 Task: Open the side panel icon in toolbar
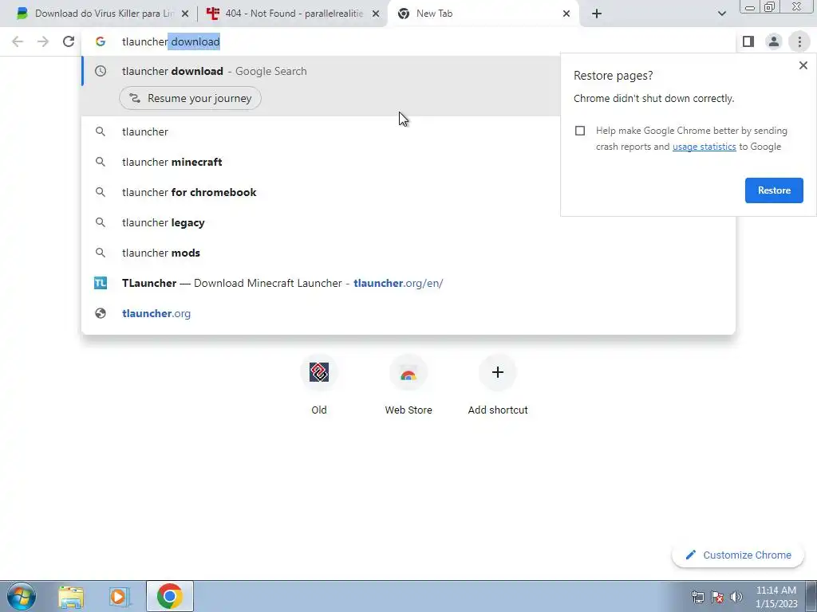(x=748, y=41)
